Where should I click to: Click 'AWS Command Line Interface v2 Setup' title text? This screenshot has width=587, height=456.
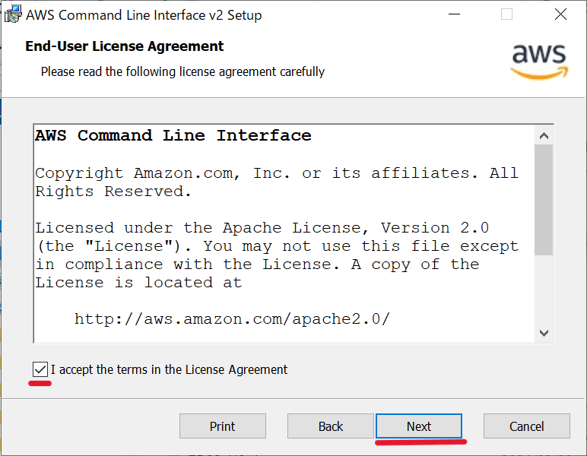pyautogui.click(x=144, y=15)
